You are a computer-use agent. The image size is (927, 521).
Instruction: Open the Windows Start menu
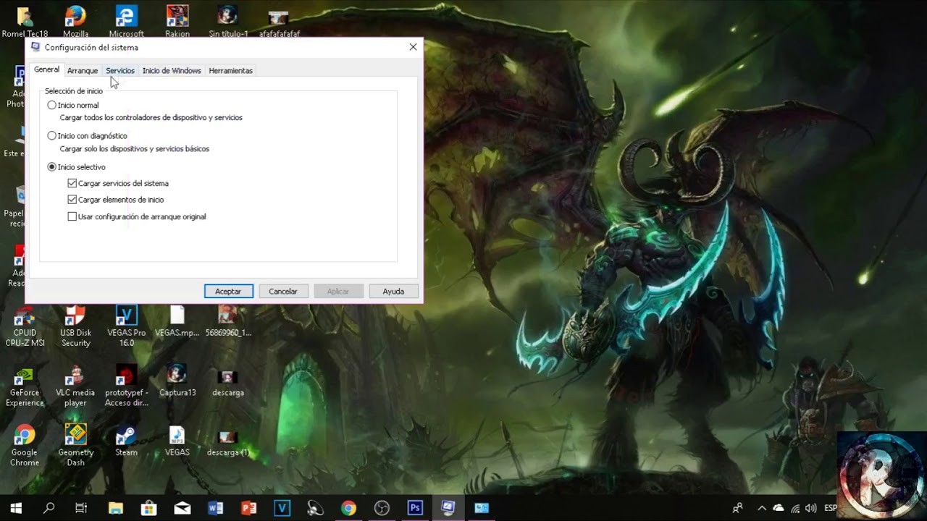point(16,508)
